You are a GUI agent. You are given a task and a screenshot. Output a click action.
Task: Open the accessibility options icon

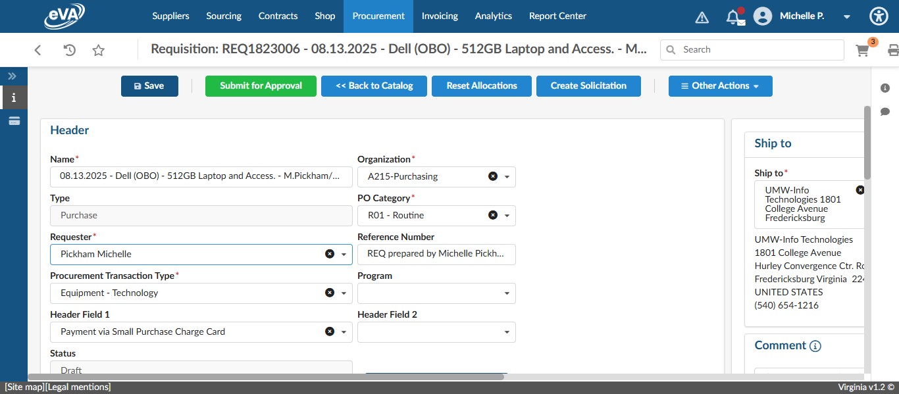click(x=879, y=16)
